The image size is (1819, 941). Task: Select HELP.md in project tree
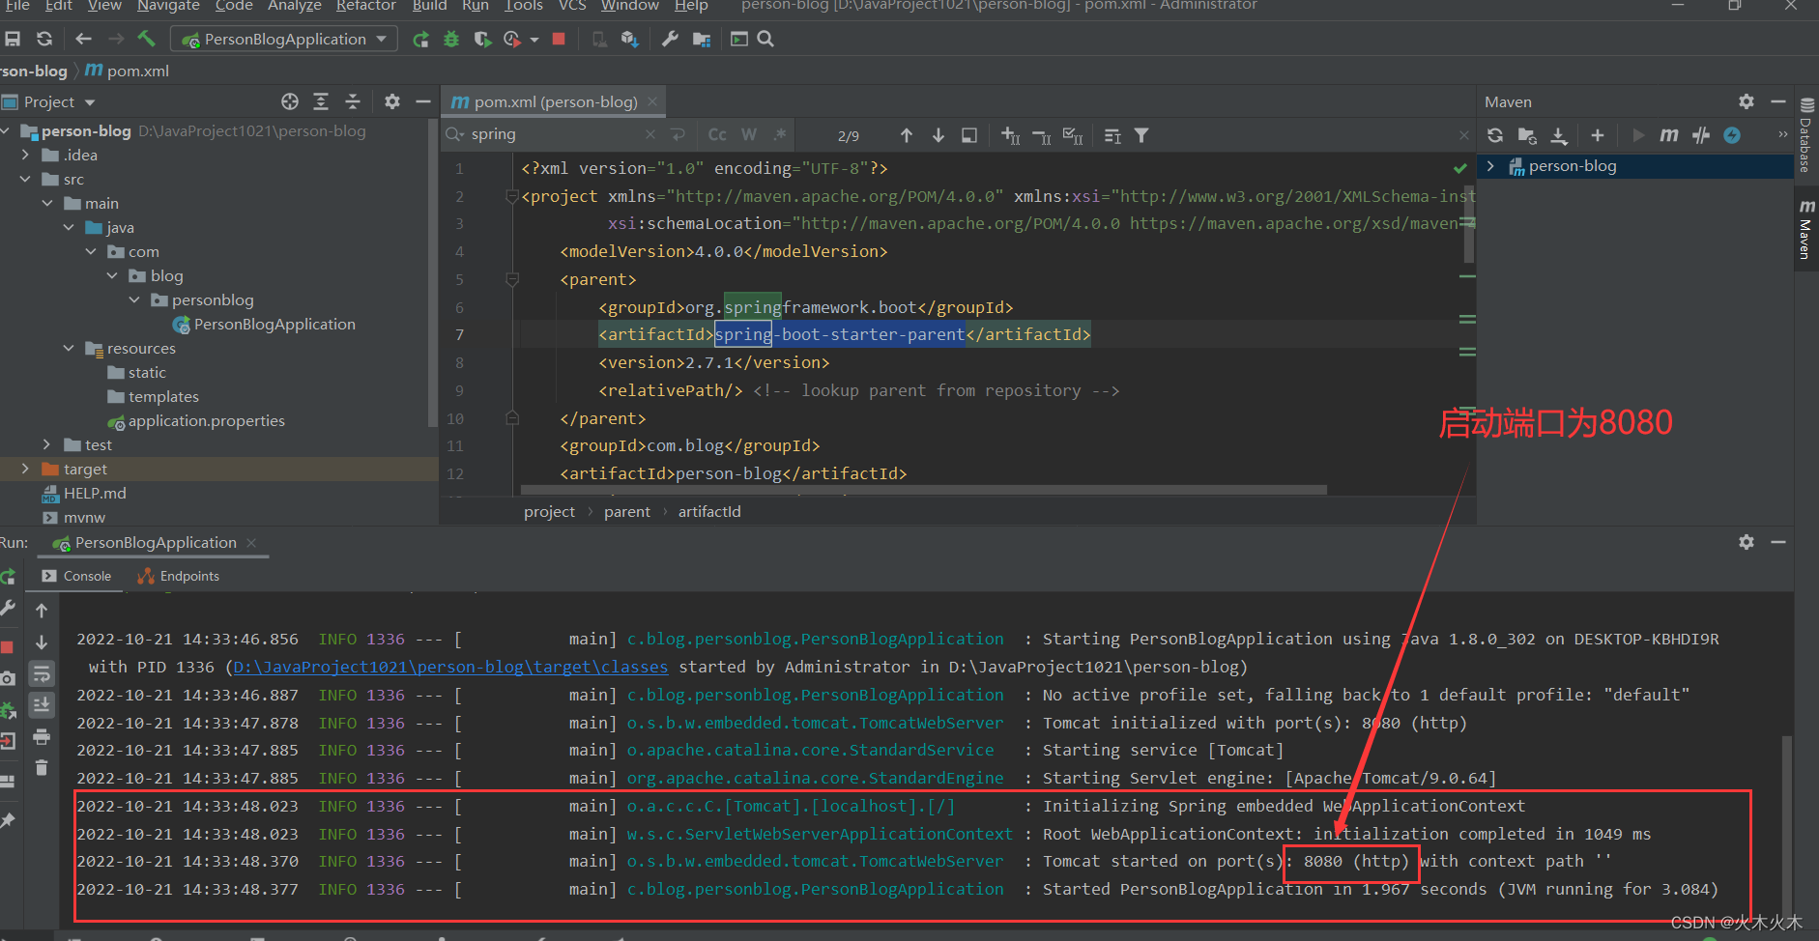[x=95, y=493]
